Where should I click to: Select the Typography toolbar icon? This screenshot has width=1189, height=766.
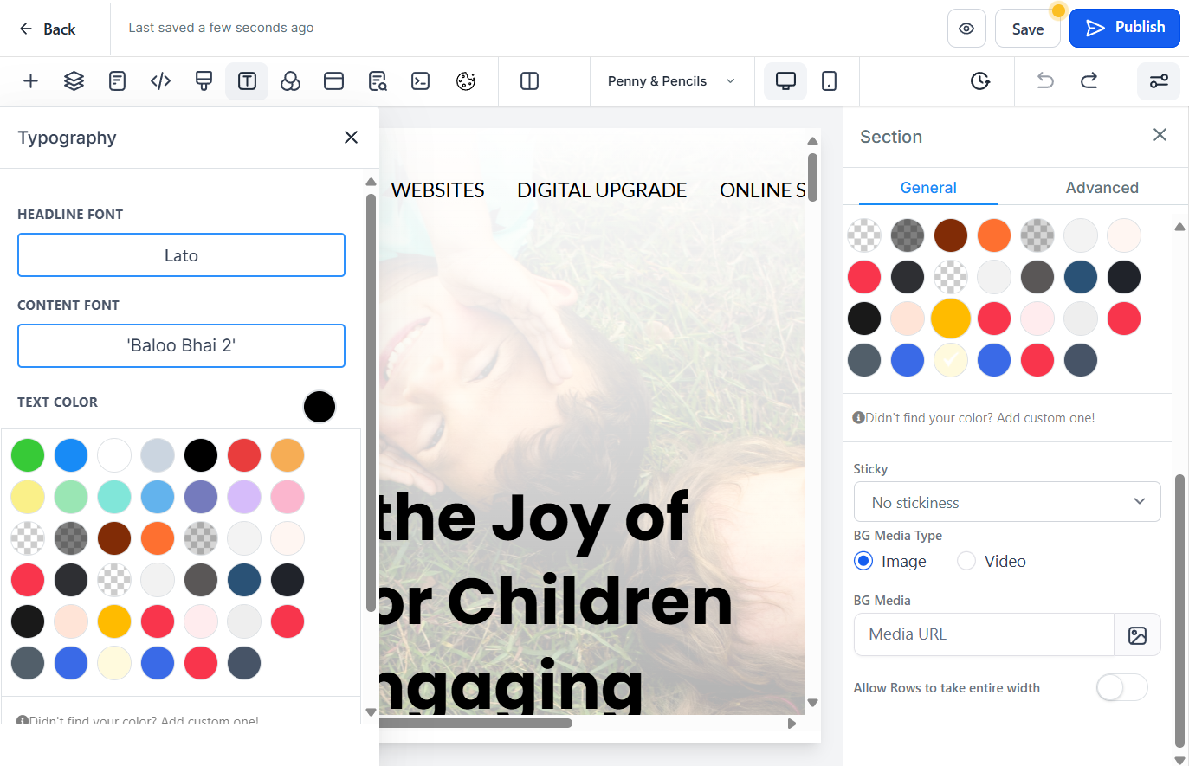click(247, 81)
